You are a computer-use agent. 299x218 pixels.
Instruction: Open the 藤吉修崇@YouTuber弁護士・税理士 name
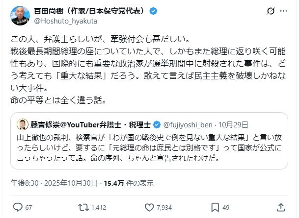coord(92,123)
